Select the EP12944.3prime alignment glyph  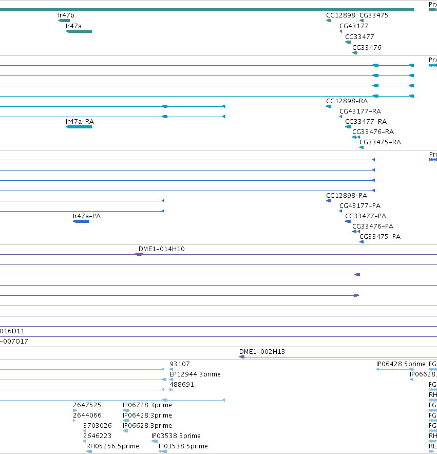coord(171,380)
